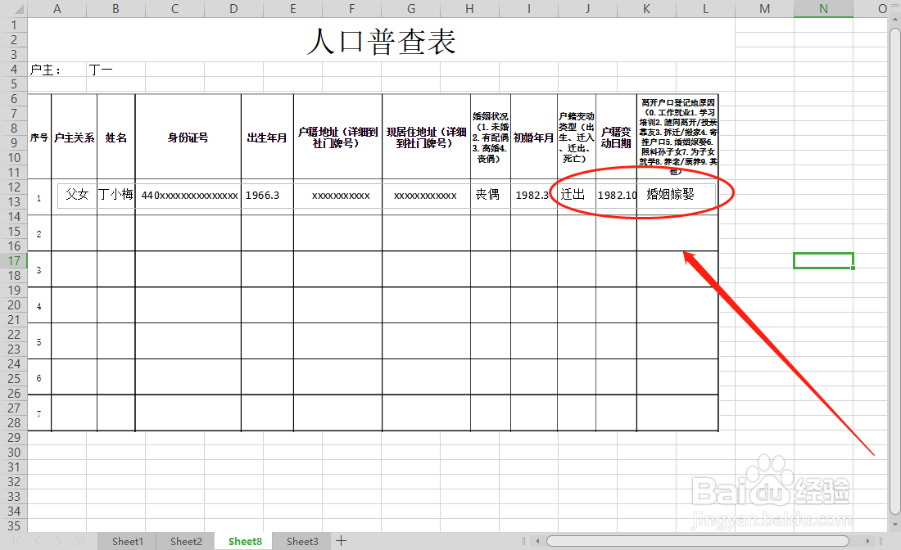Select the cell containing 迁出
The image size is (901, 550).
574,195
